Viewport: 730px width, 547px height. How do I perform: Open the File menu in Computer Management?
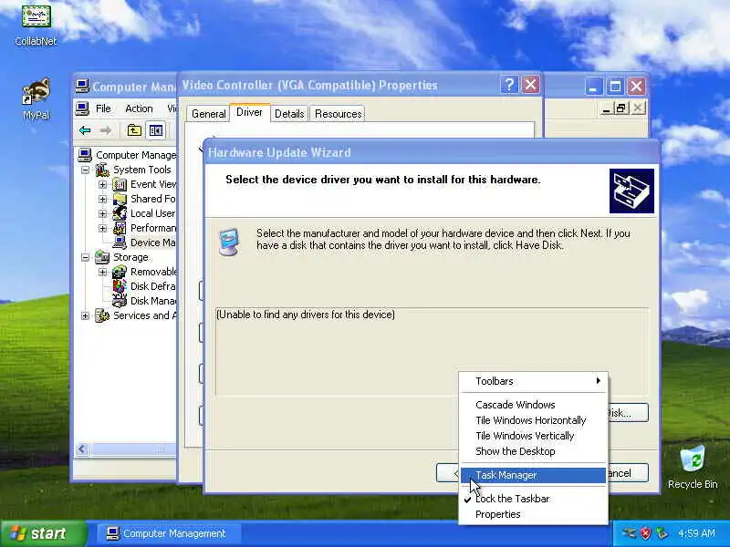103,108
